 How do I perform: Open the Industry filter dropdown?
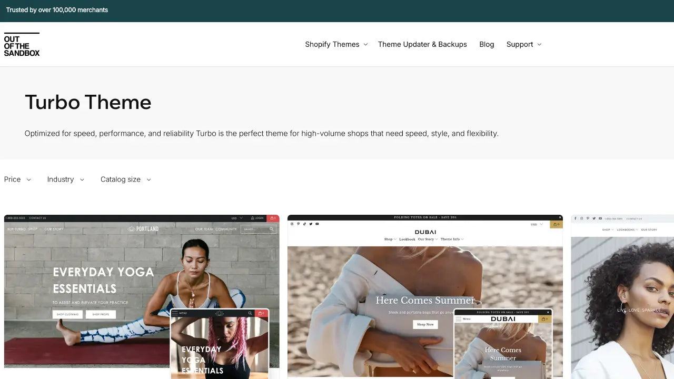pos(65,179)
